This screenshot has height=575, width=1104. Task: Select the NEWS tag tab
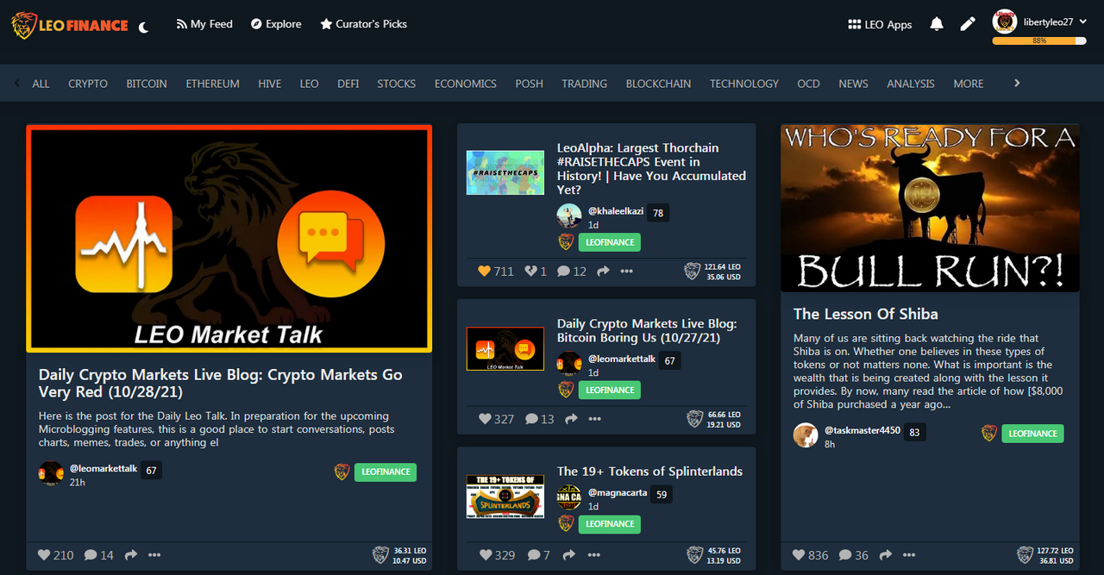click(854, 84)
